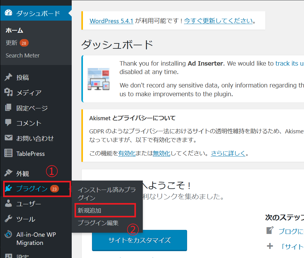Open Media via its camera-music icon
Image resolution: width=304 pixels, height=258 pixels.
click(x=8, y=92)
